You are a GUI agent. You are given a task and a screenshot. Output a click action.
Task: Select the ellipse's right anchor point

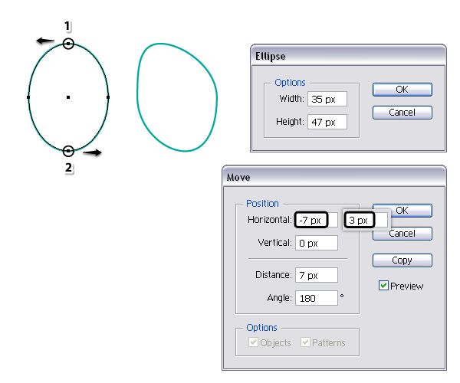(x=108, y=97)
